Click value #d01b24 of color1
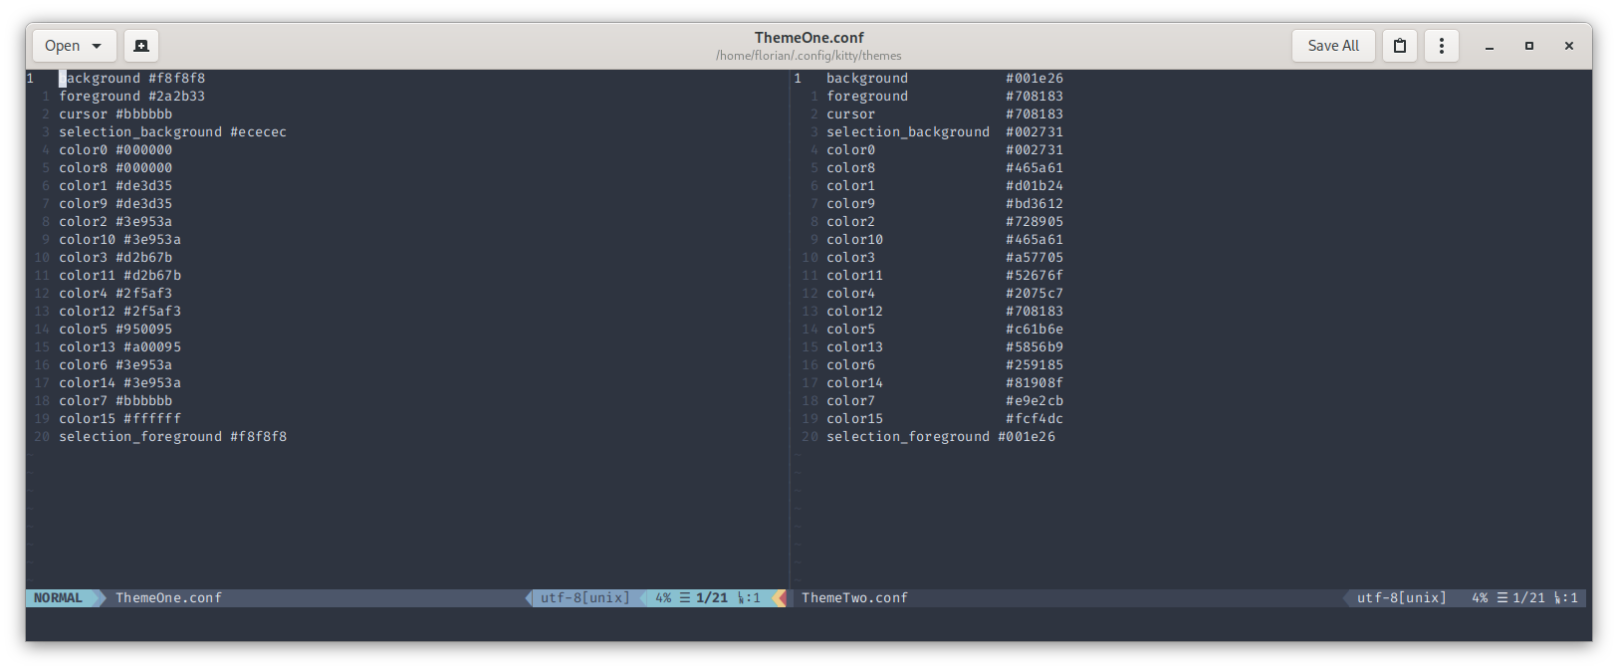The image size is (1618, 670). 1035,186
